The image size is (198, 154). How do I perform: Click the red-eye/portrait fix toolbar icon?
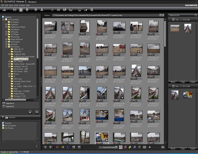click(x=71, y=10)
